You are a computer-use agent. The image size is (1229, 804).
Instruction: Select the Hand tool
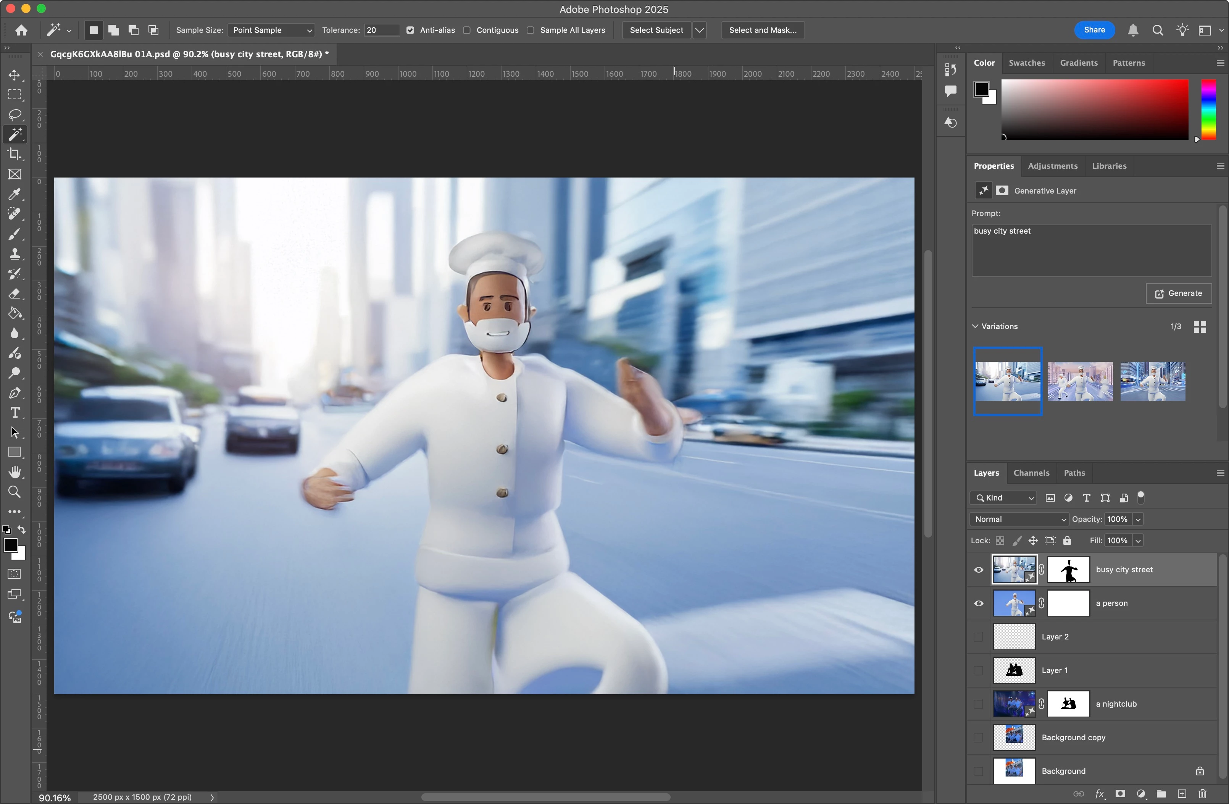(x=15, y=472)
